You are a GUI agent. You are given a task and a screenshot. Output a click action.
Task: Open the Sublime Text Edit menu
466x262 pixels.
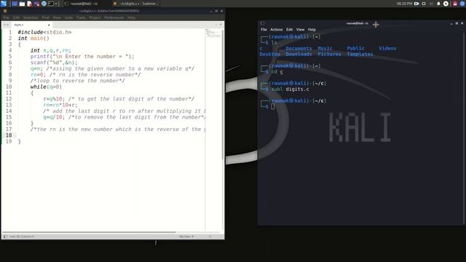16,17
